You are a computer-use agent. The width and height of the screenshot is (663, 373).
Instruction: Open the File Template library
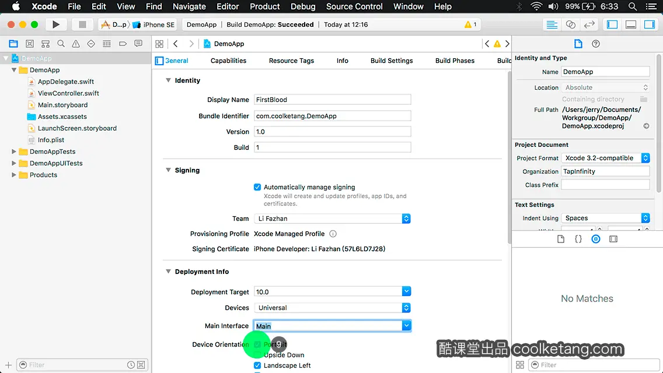point(561,239)
